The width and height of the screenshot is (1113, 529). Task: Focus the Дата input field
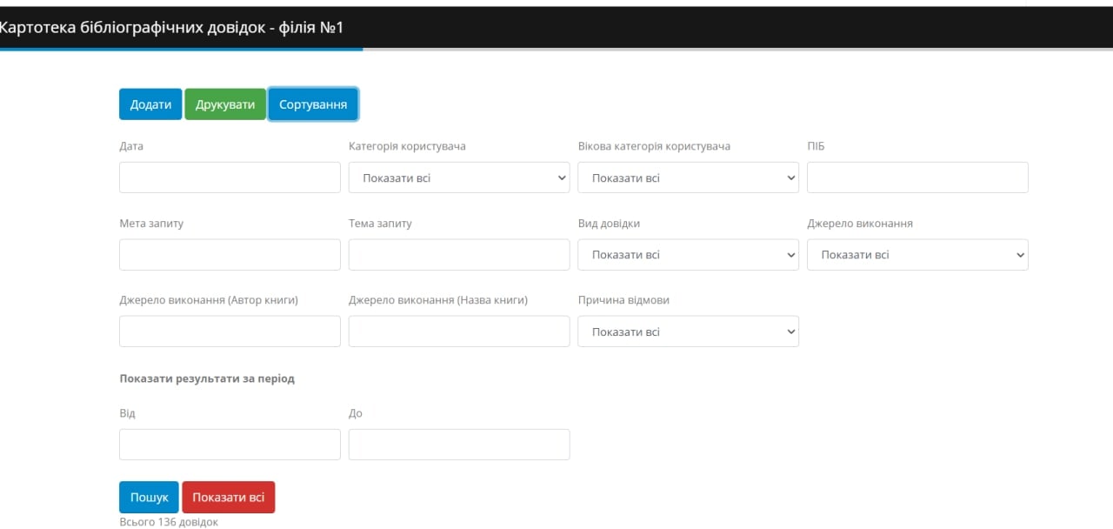[x=230, y=177]
